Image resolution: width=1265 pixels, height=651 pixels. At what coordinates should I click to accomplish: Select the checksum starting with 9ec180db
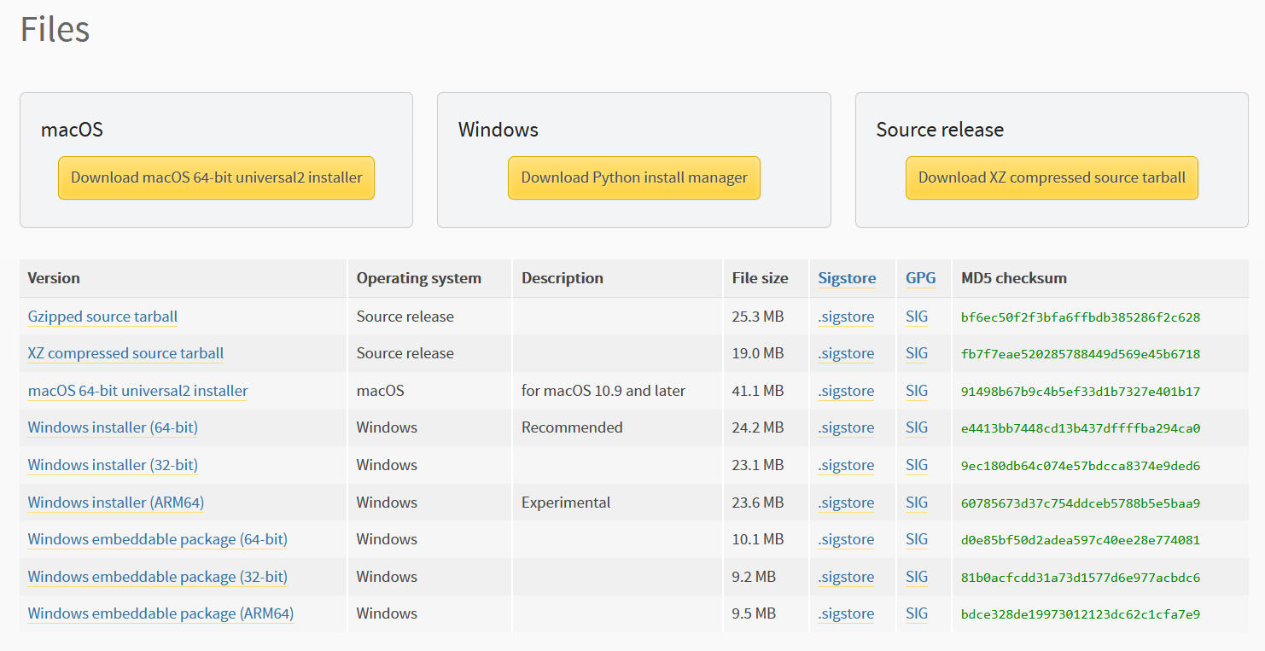[1081, 466]
